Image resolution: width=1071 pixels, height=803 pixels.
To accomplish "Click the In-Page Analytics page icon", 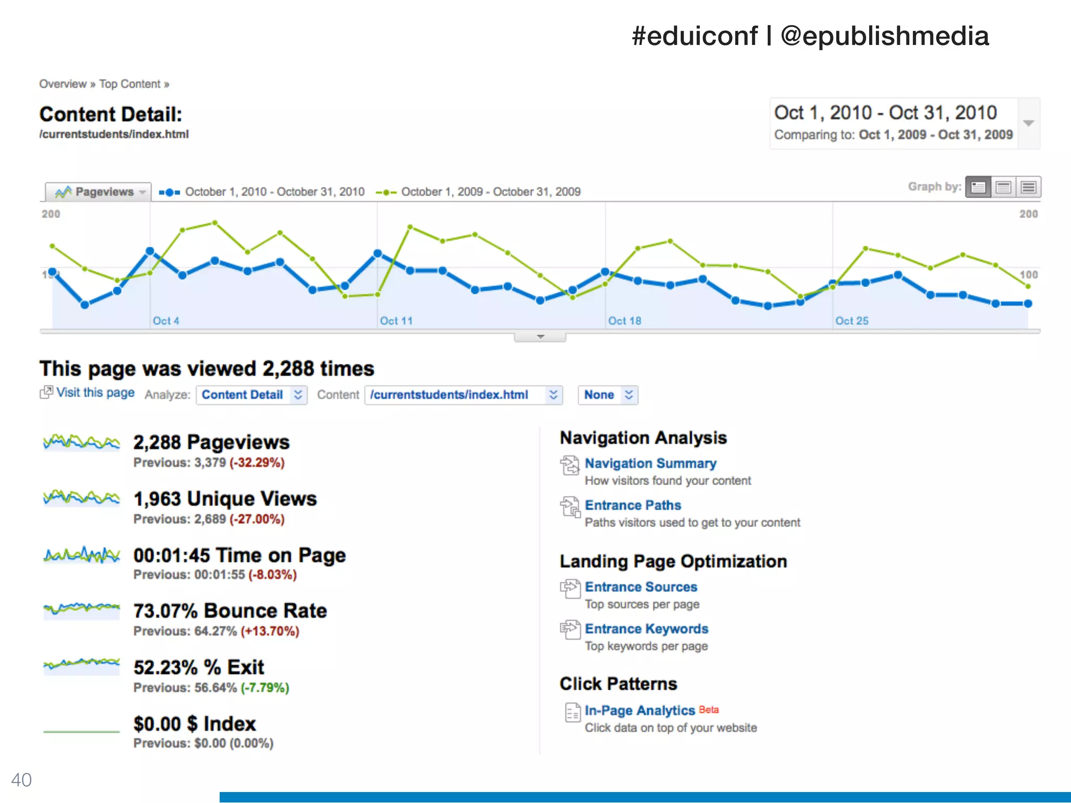I will [x=573, y=712].
